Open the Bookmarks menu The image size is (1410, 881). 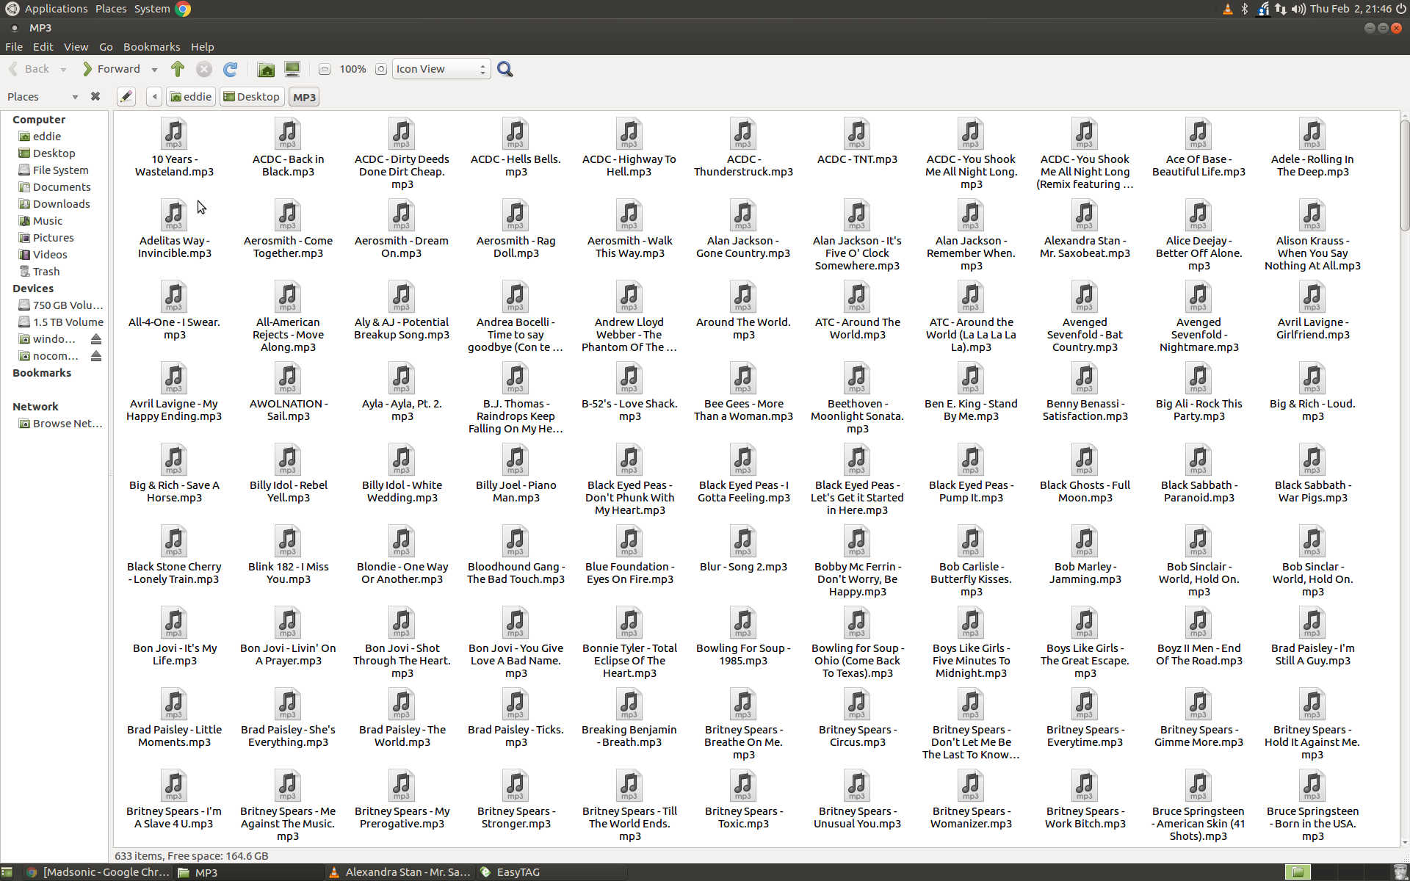coord(151,46)
